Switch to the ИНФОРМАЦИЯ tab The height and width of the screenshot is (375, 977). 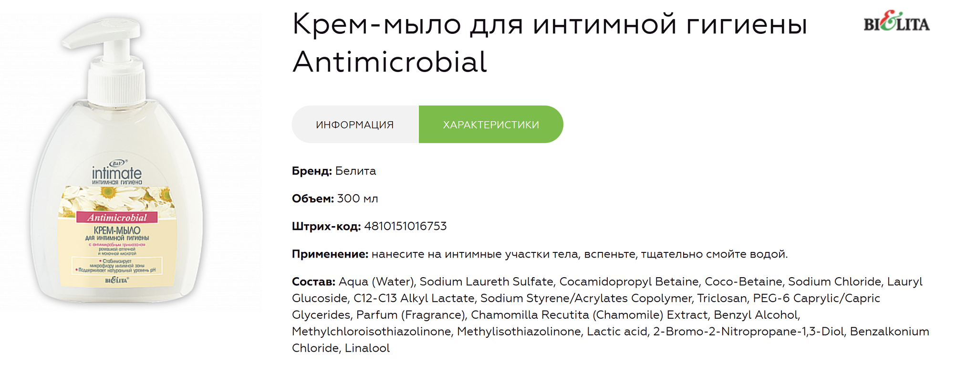click(x=355, y=125)
